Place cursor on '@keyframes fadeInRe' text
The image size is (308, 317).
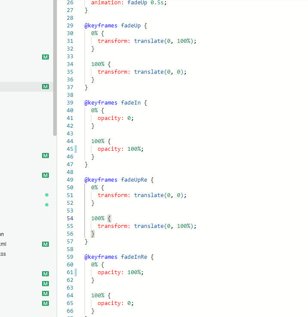116,257
